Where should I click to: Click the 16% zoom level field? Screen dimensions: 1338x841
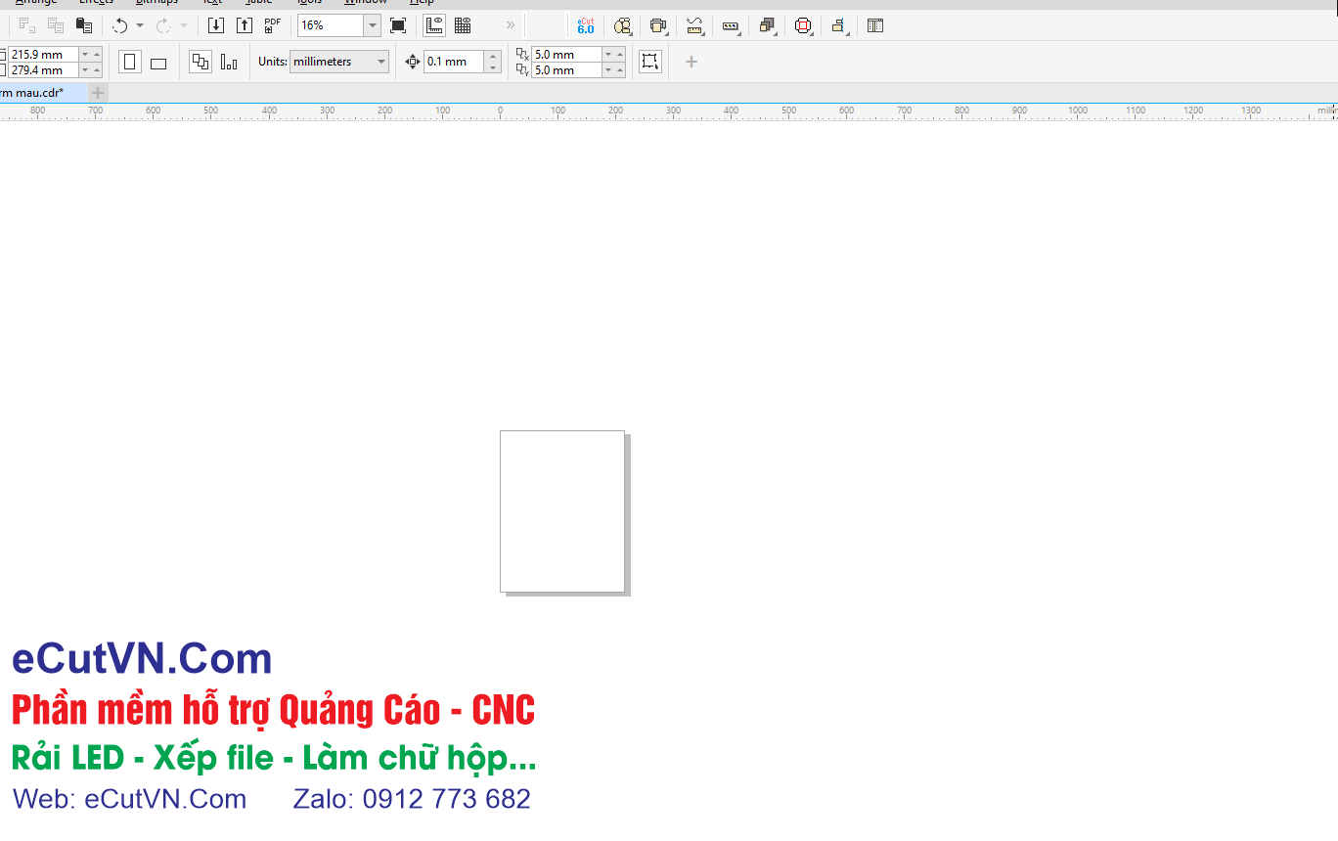pyautogui.click(x=331, y=25)
